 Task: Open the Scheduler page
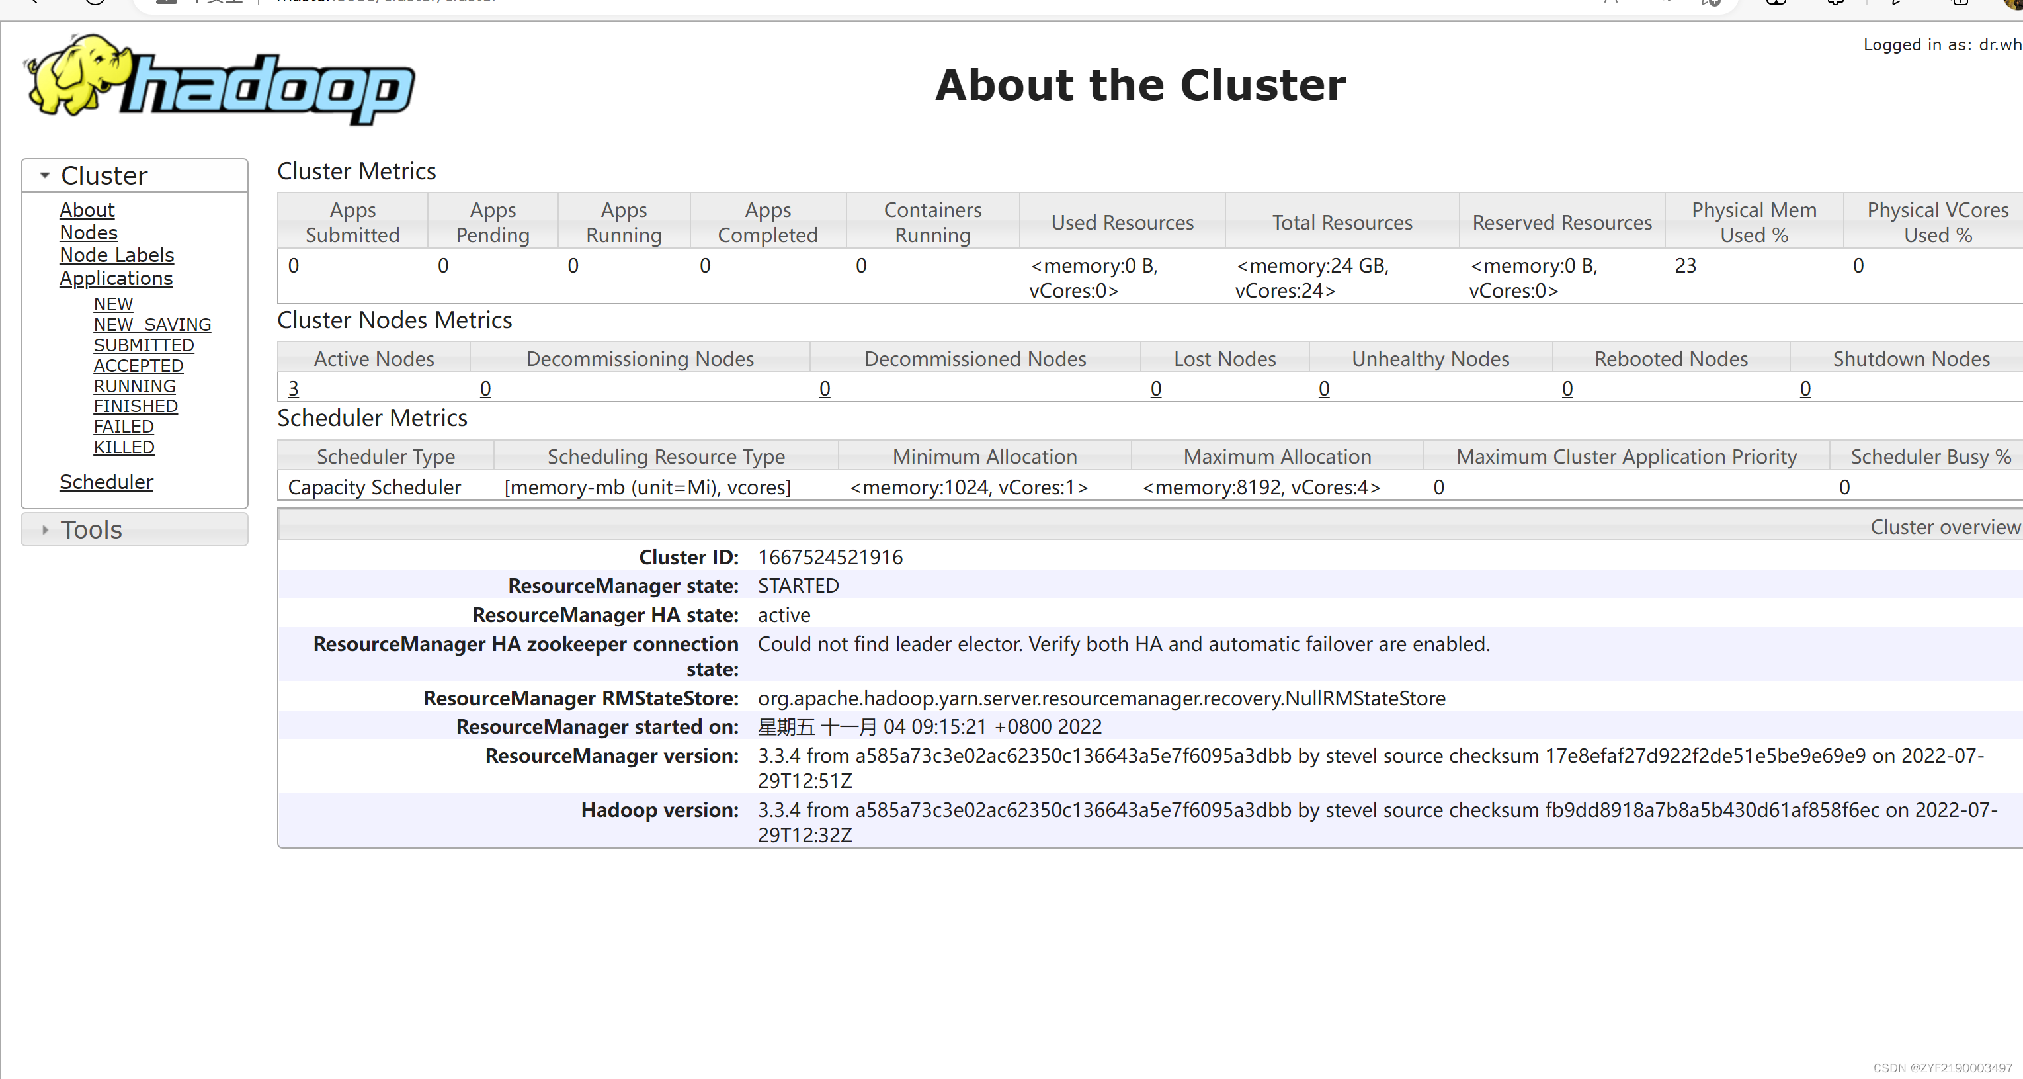point(106,482)
